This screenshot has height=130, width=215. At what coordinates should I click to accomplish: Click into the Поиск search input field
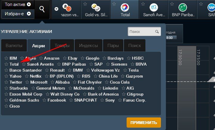144,31
